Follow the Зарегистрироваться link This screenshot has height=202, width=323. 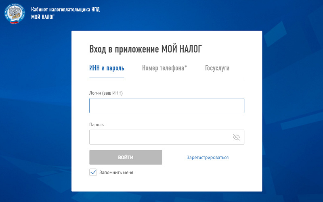tap(208, 158)
